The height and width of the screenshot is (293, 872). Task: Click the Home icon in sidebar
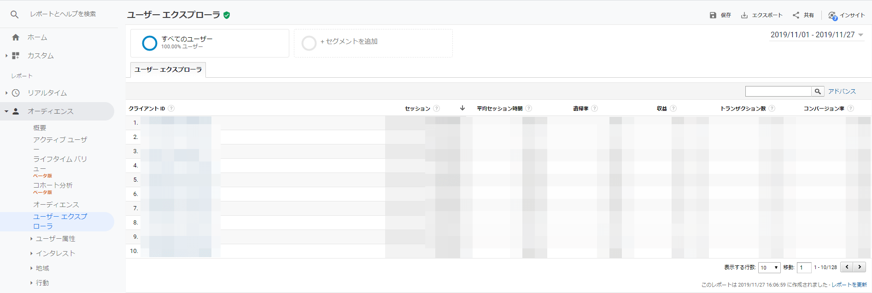(16, 37)
